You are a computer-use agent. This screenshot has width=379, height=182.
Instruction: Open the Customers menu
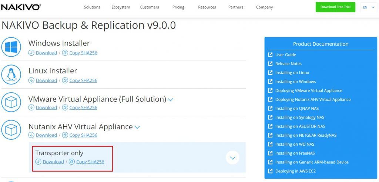(150, 7)
